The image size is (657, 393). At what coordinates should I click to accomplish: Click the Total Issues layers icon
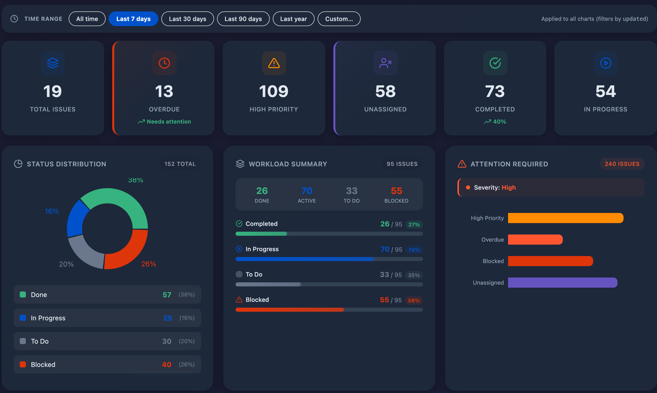coord(53,63)
